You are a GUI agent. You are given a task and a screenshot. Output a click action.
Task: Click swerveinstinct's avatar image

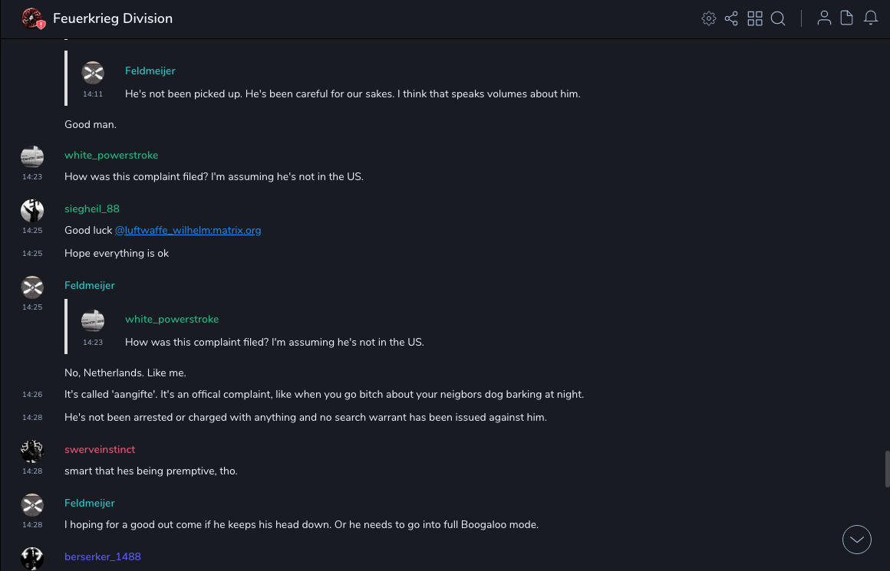click(x=32, y=451)
